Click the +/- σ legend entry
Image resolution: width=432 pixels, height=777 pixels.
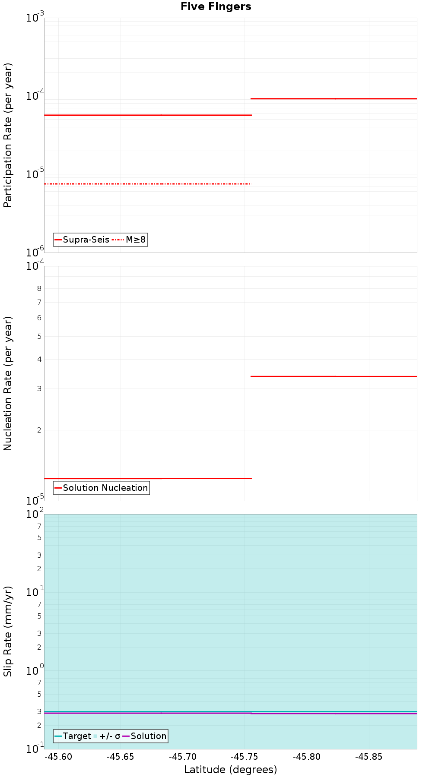(107, 736)
